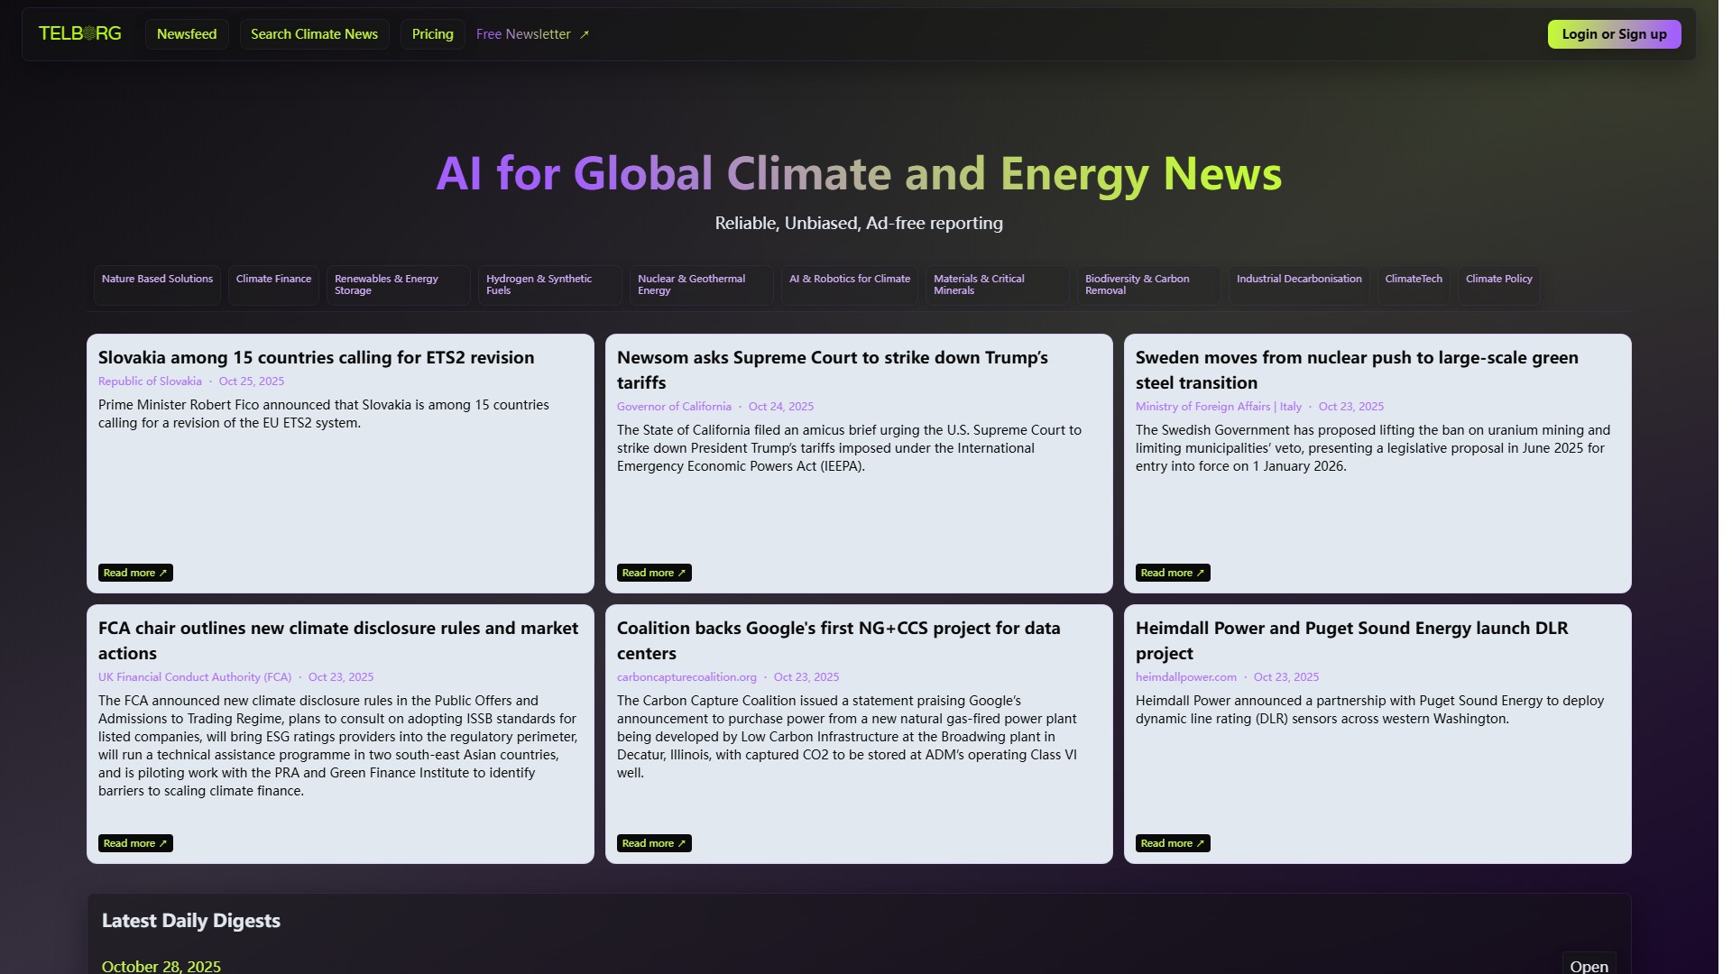
Task: Click the TELBORG logo
Action: click(79, 34)
